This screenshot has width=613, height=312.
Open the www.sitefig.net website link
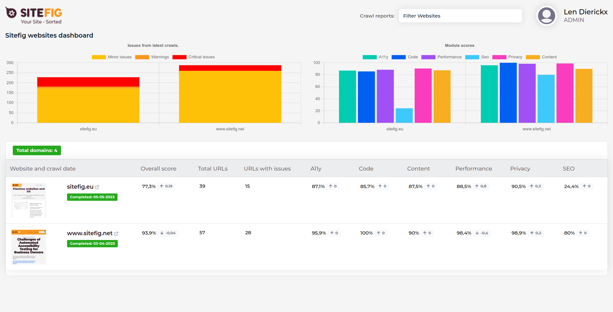(90, 233)
